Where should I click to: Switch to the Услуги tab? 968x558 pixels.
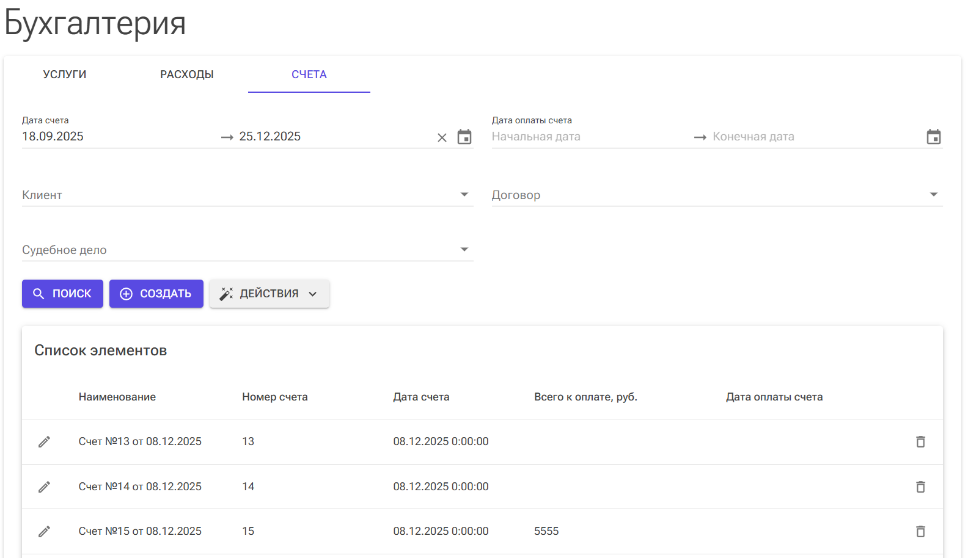click(65, 74)
